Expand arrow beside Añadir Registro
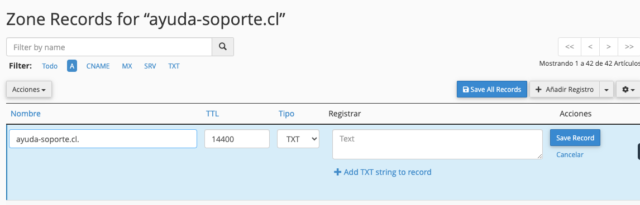Image resolution: width=640 pixels, height=205 pixels. 606,90
